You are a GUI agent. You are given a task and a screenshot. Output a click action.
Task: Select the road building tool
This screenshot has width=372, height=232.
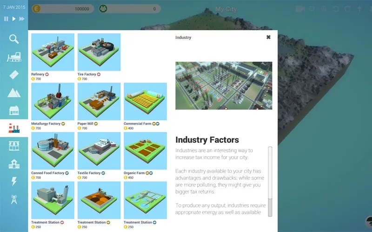tap(14, 75)
